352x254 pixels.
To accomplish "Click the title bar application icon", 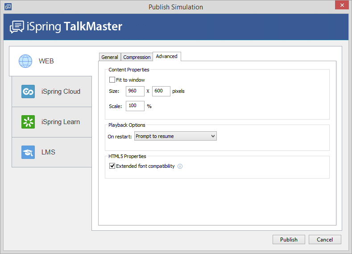I will click(x=8, y=7).
